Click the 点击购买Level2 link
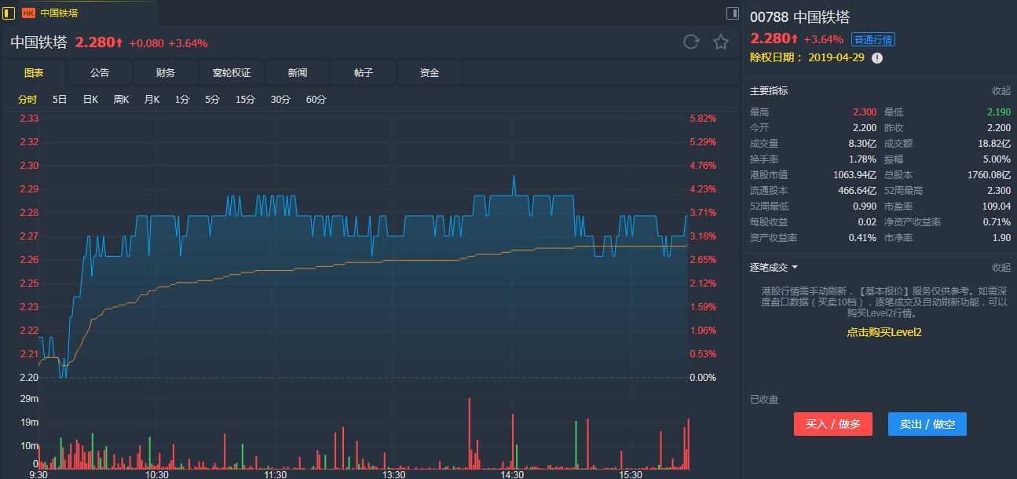This screenshot has width=1017, height=479. 883,332
